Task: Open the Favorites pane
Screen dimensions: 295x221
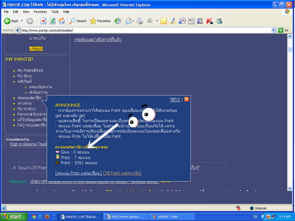Action: pyautogui.click(x=100, y=21)
